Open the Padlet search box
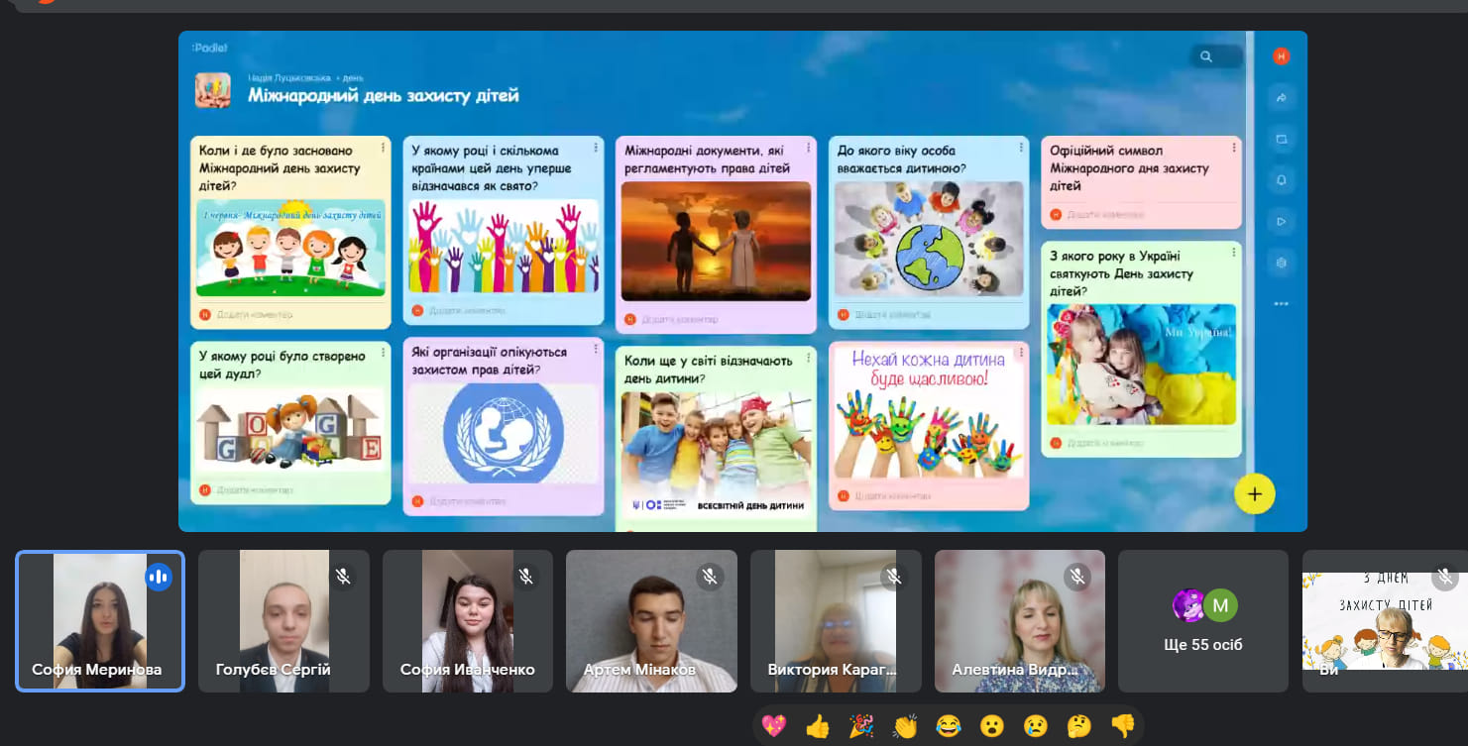 pos(1216,56)
